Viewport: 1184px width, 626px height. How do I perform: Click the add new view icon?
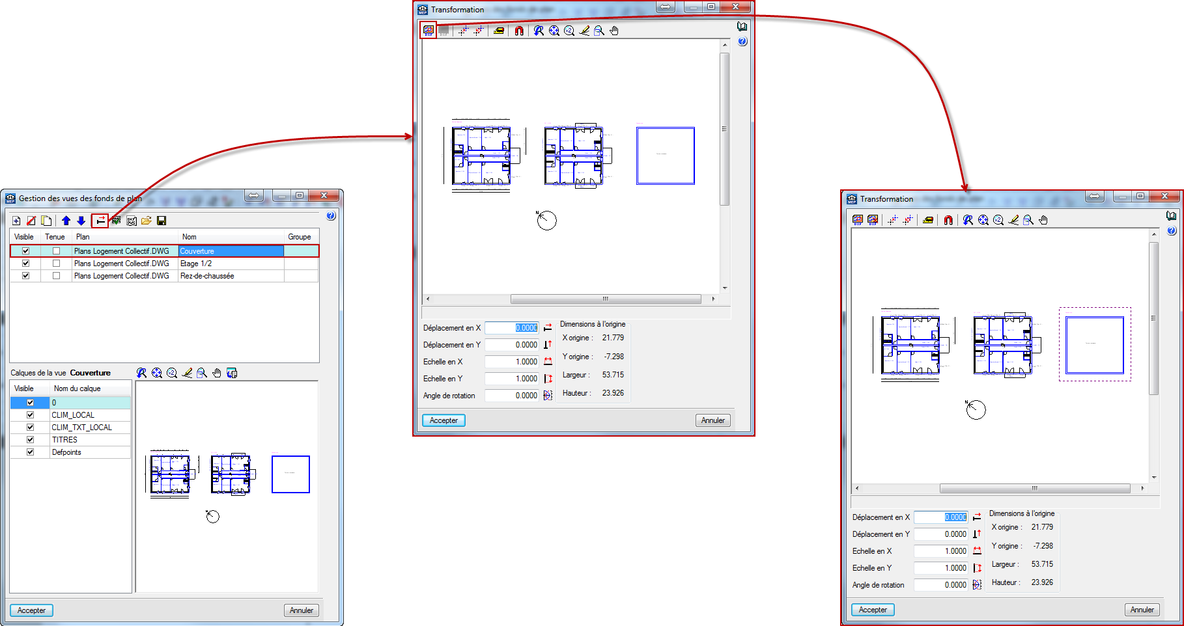pyautogui.click(x=16, y=221)
